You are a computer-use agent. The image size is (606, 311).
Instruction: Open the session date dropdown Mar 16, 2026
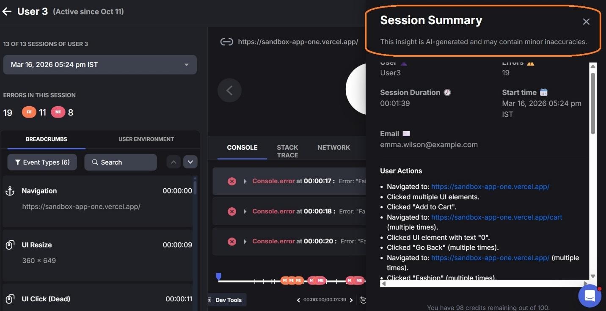click(x=100, y=65)
